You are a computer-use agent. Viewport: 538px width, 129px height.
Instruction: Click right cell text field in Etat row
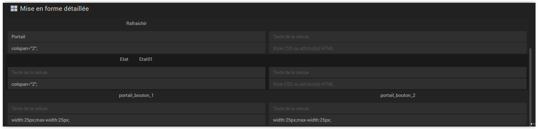tap(398, 73)
